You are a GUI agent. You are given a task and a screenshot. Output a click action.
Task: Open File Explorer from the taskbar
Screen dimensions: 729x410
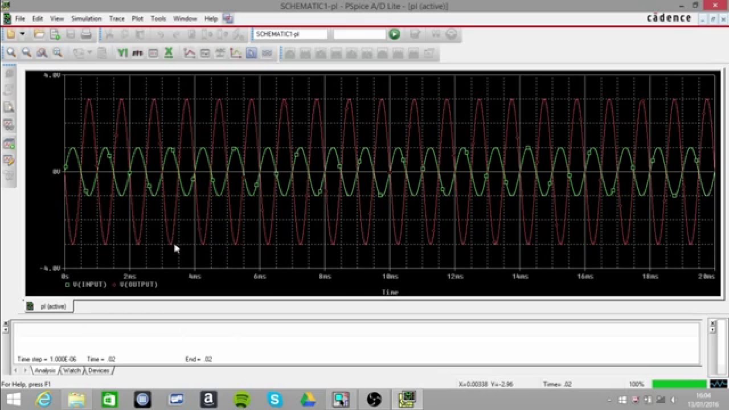tap(77, 400)
